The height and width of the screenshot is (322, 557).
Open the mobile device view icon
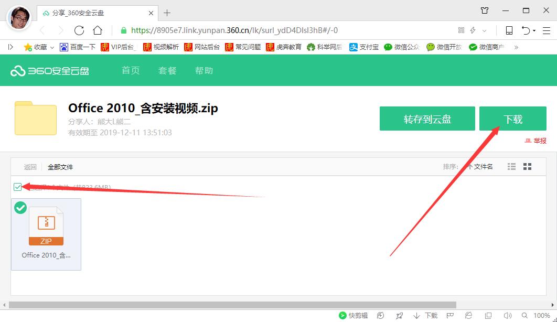(509, 30)
